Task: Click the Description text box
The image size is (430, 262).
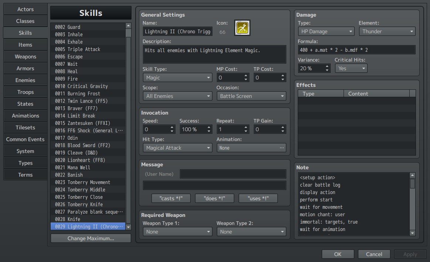Action: click(215, 54)
